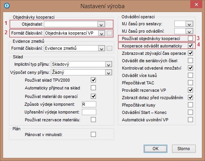Expand MJ časů pro sestavy dropdown
Image resolution: width=205 pixels, height=161 pixels.
[x=189, y=24]
